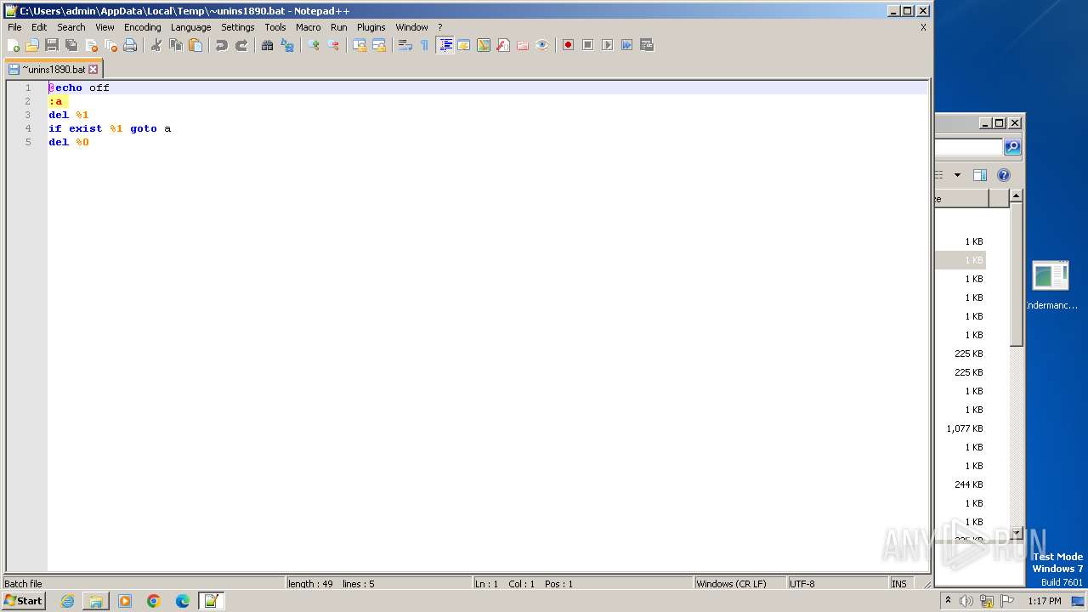Open Explorer view options dropdown arrow

click(x=957, y=175)
